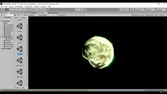The height and width of the screenshot is (94, 167).
Task: Select the Comet scene asset
Action: (x=20, y=27)
